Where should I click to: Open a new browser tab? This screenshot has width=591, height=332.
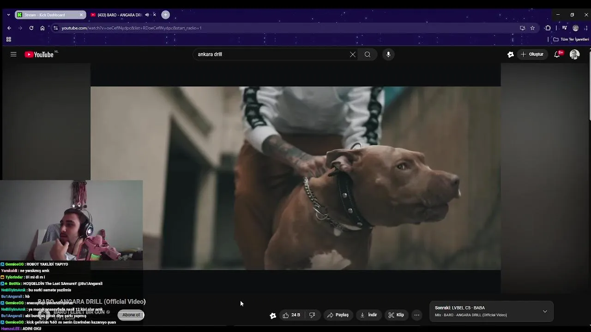click(x=165, y=15)
